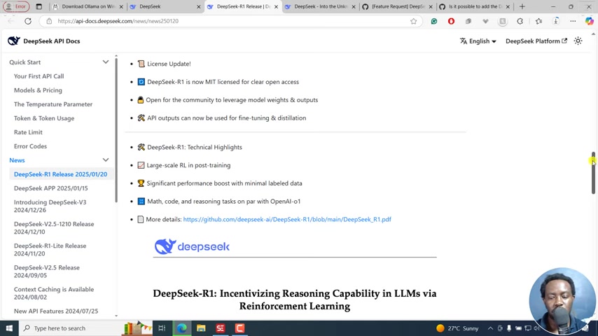Screen dimensions: 598x336
Task: Open the browser Downloads icon
Action: (x=556, y=21)
